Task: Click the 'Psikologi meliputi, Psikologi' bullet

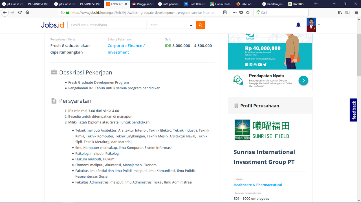Action: pos(97,153)
